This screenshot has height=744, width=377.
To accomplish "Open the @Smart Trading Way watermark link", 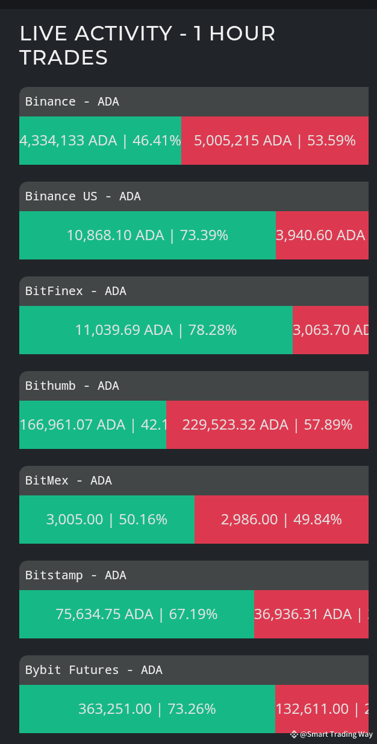I will pos(336,734).
